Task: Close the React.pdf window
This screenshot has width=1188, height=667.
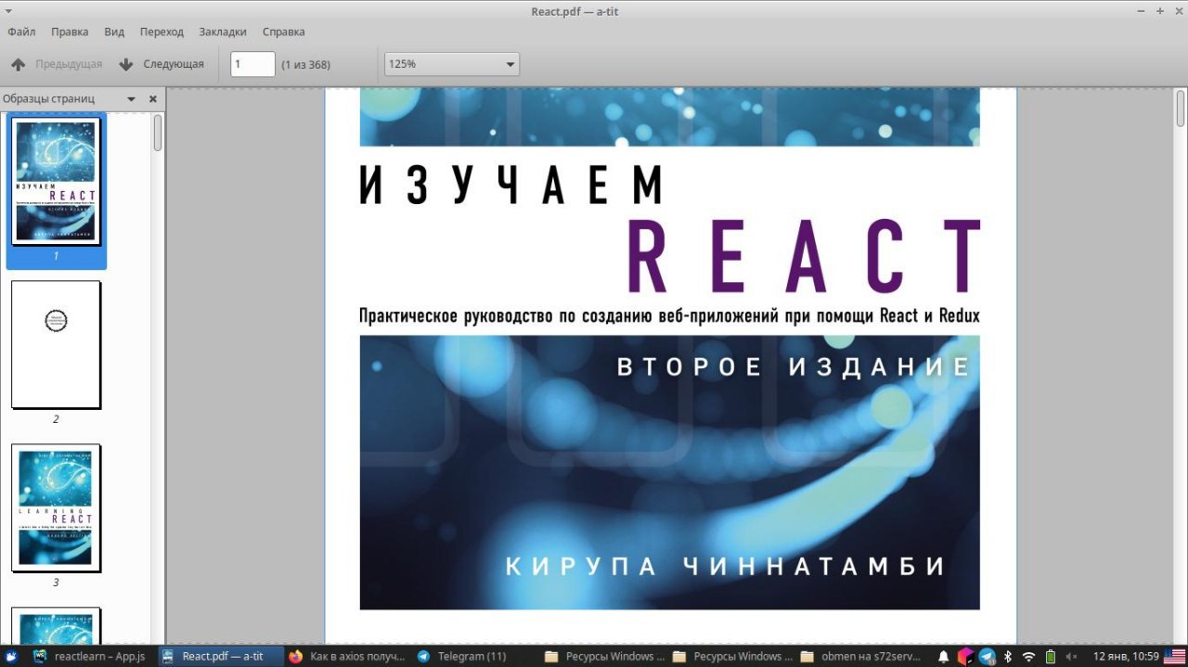Action: pos(1177,11)
